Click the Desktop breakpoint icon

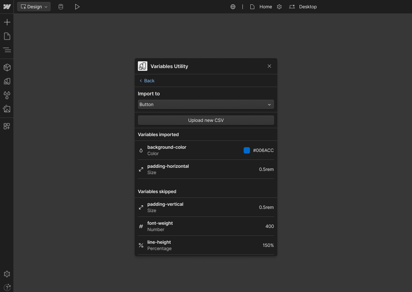click(292, 7)
